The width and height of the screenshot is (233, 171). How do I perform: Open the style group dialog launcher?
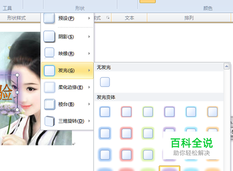108,18
